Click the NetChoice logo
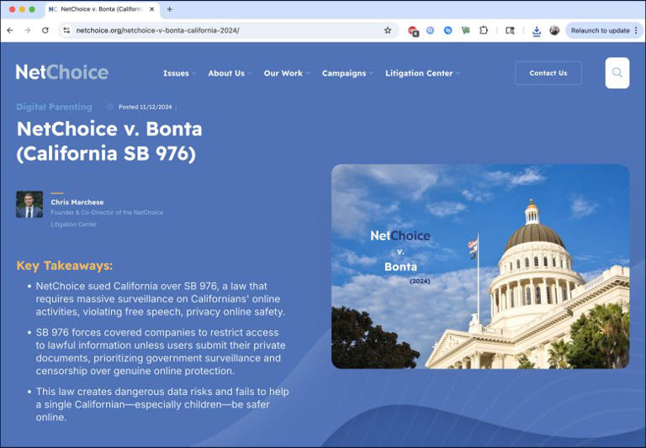 tap(61, 72)
